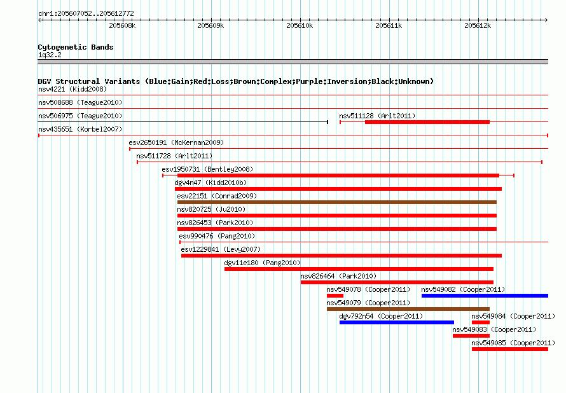This screenshot has width=566, height=393.
Task: Click the black nsv506975 (Teague2010) unknown variant line
Action: click(183, 122)
